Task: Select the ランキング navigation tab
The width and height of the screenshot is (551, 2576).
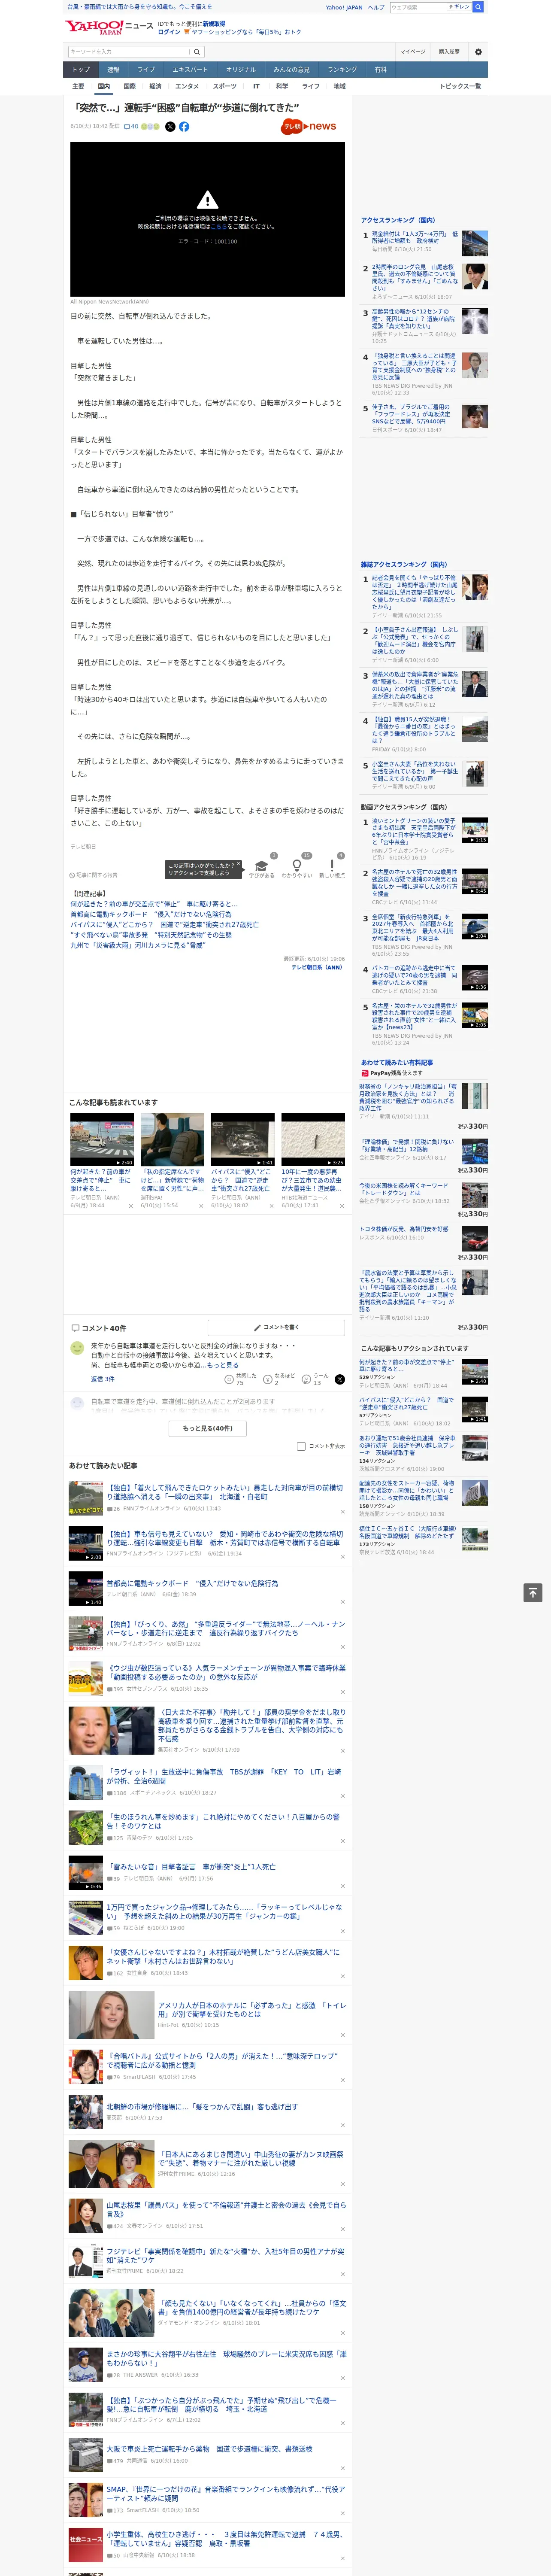Action: point(342,70)
